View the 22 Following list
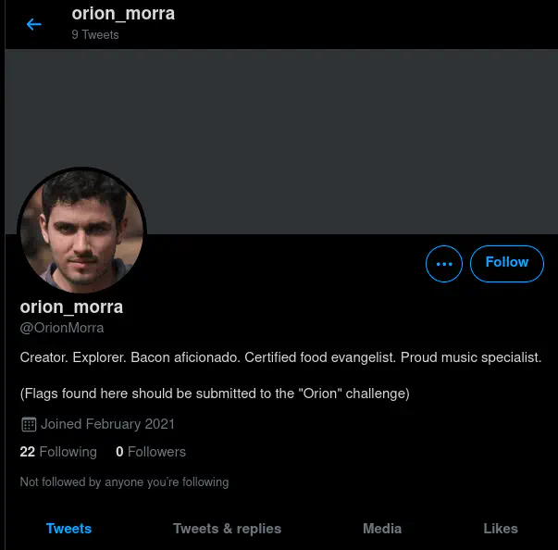Viewport: 558px width, 550px height. (x=58, y=452)
